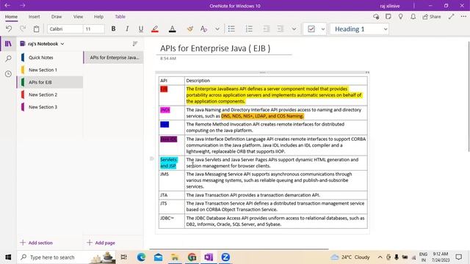Undo the last action
This screenshot has width=470, height=264.
coord(9,29)
